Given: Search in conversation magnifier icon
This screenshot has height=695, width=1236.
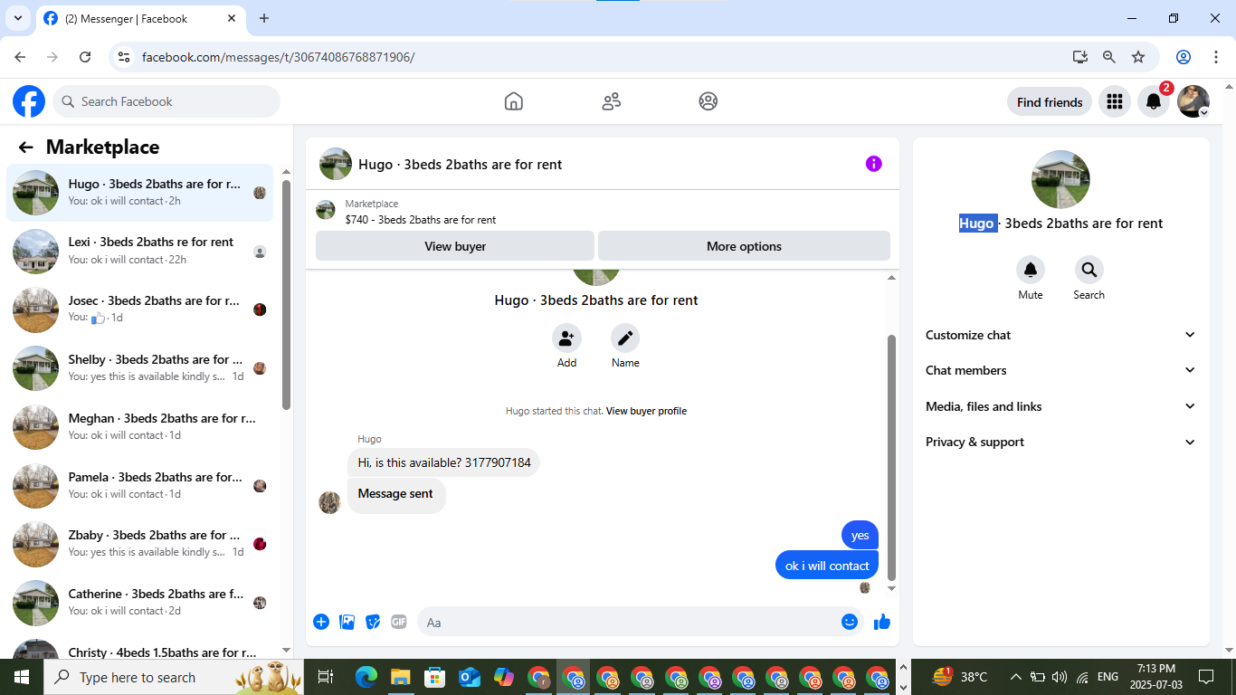Looking at the screenshot, I should 1089,270.
